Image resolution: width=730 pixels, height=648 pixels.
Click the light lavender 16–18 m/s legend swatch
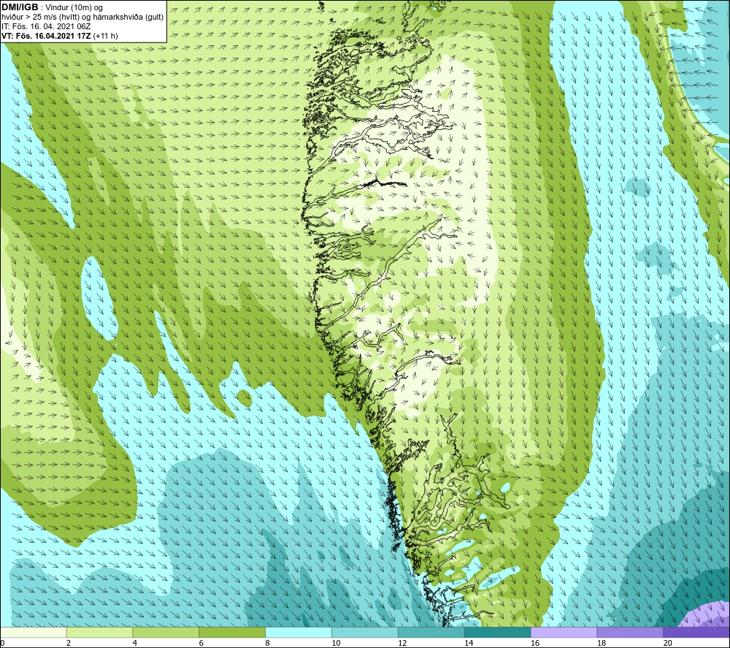tap(564, 633)
